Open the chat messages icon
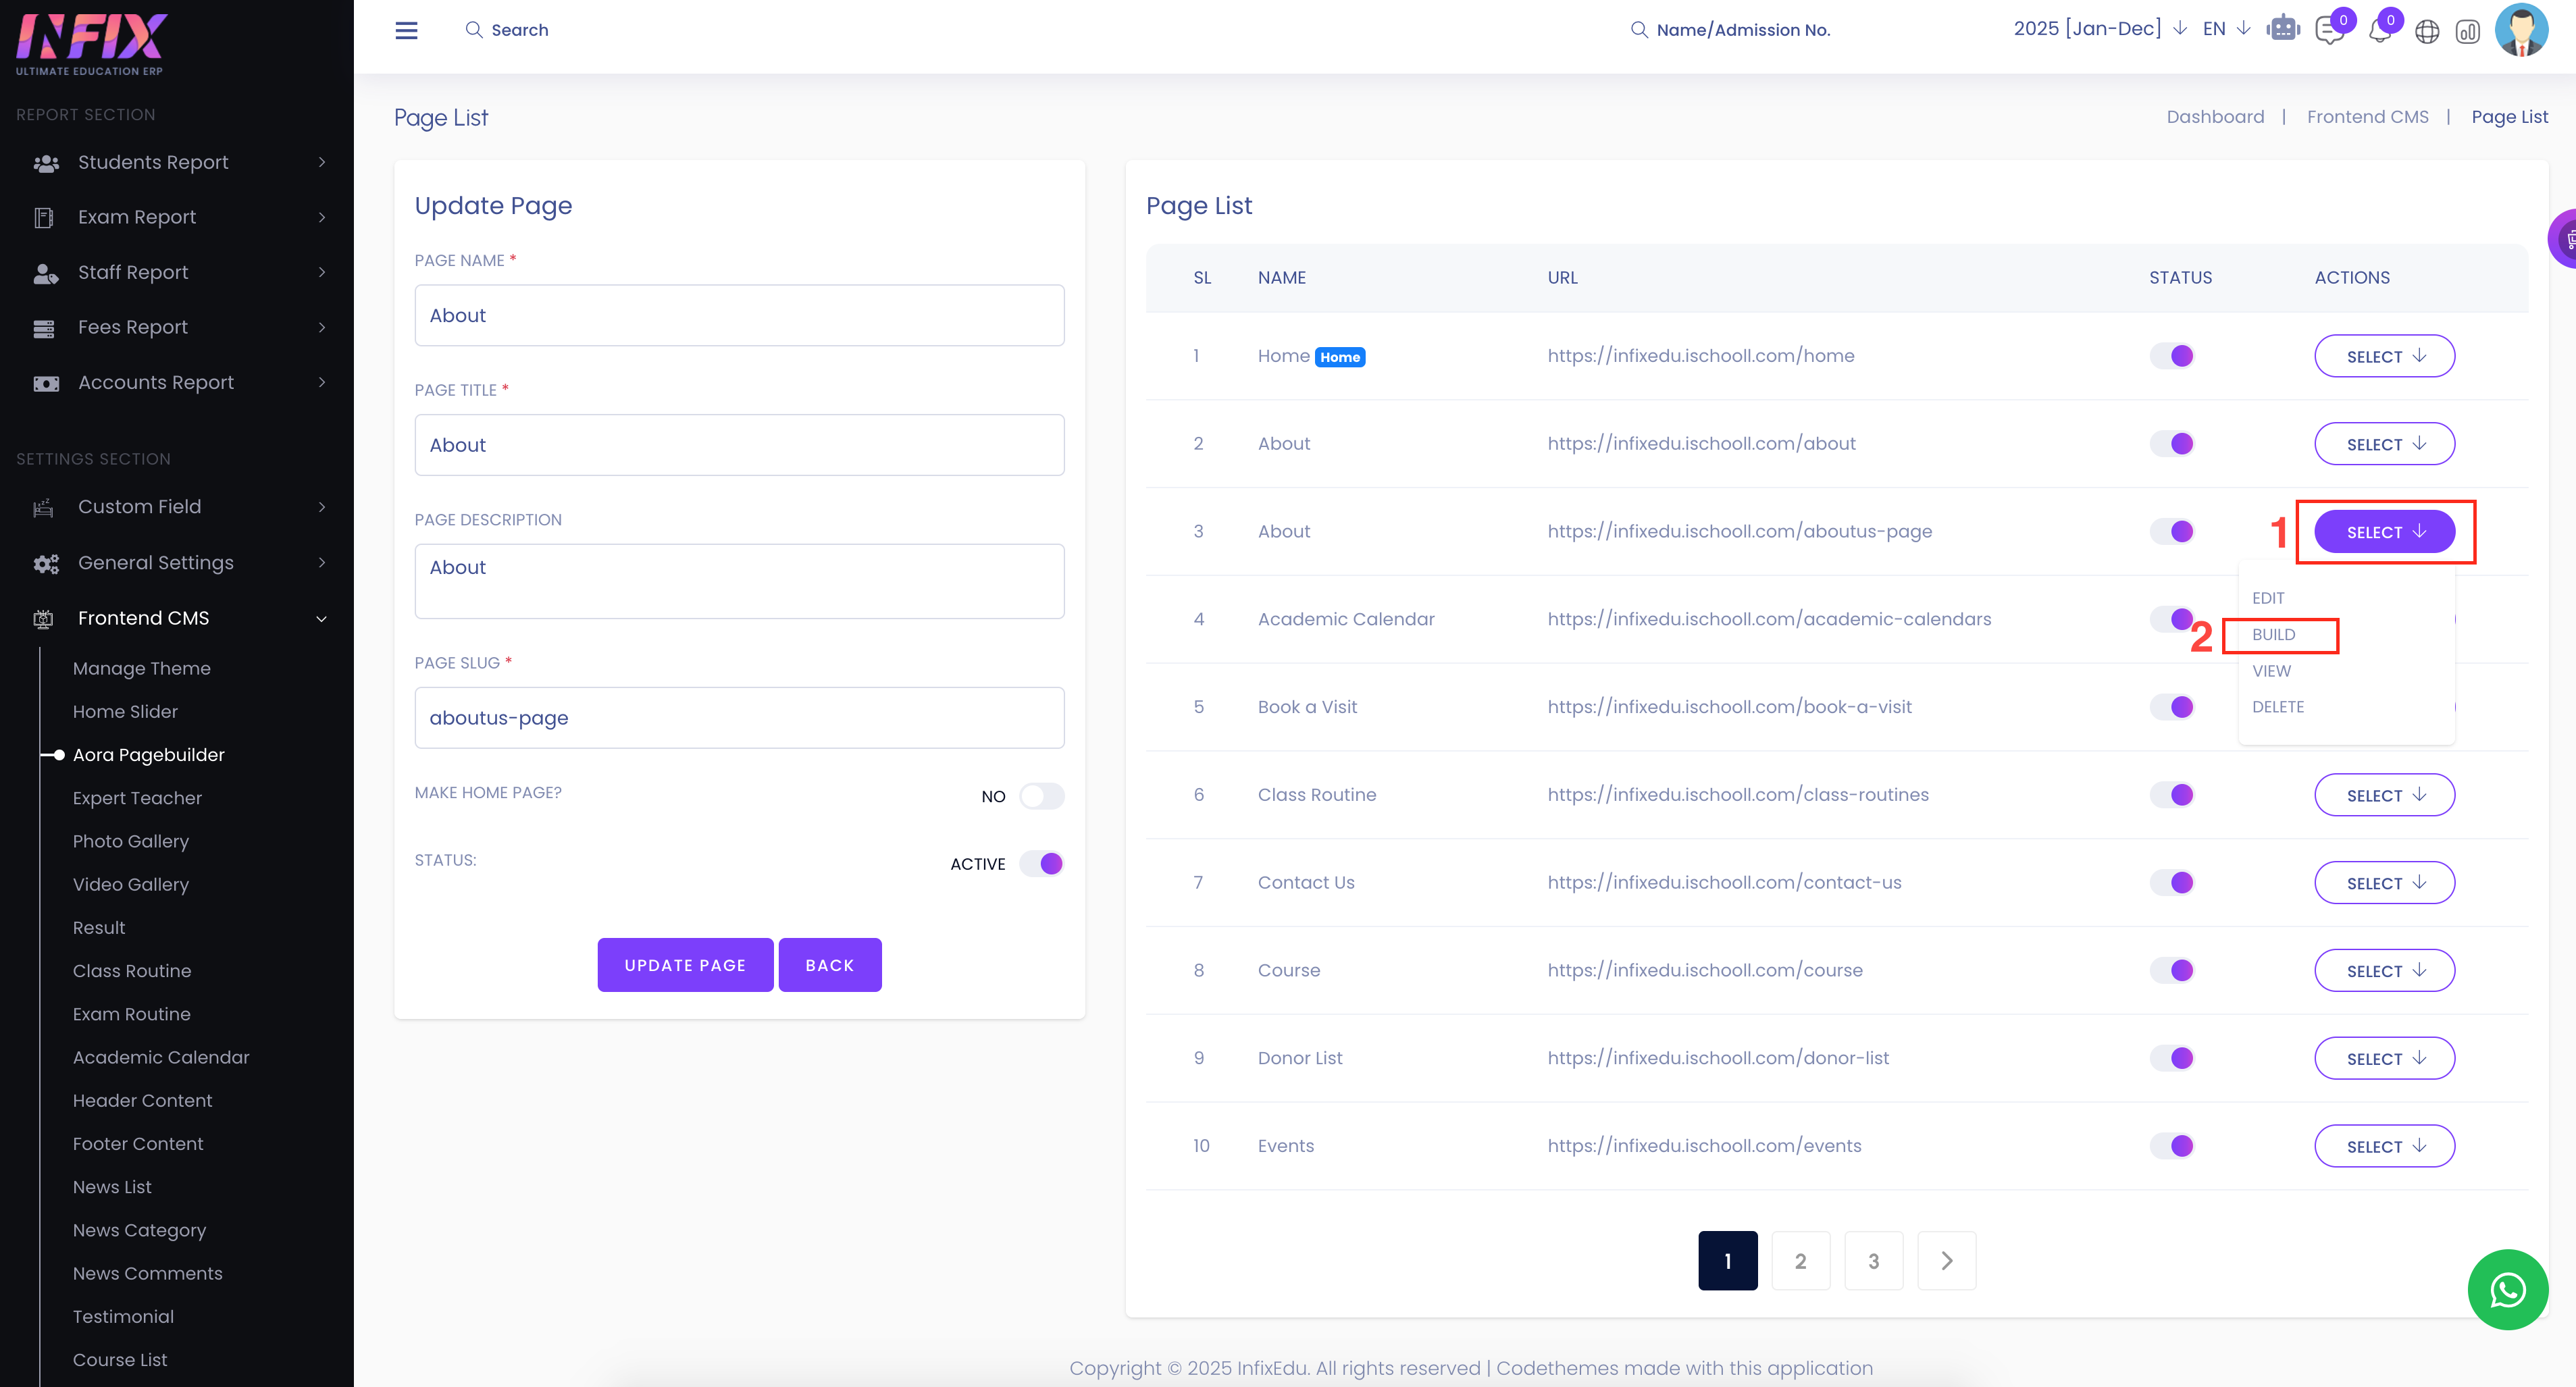 pos(2329,31)
